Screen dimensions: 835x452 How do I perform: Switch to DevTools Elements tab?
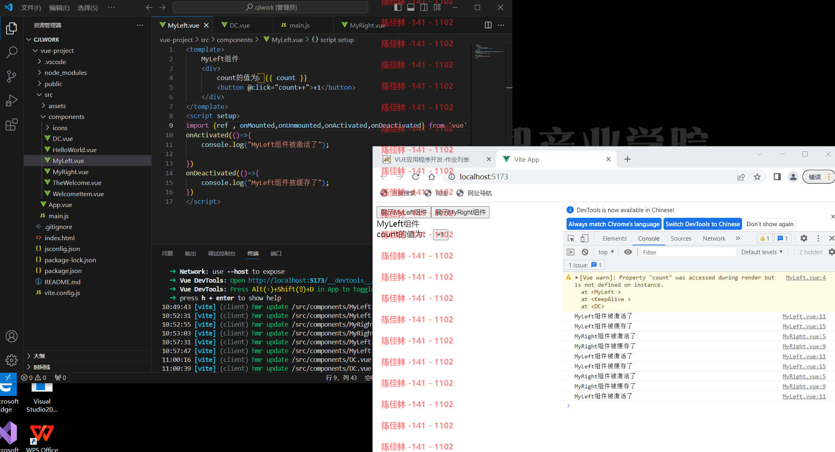(x=614, y=239)
